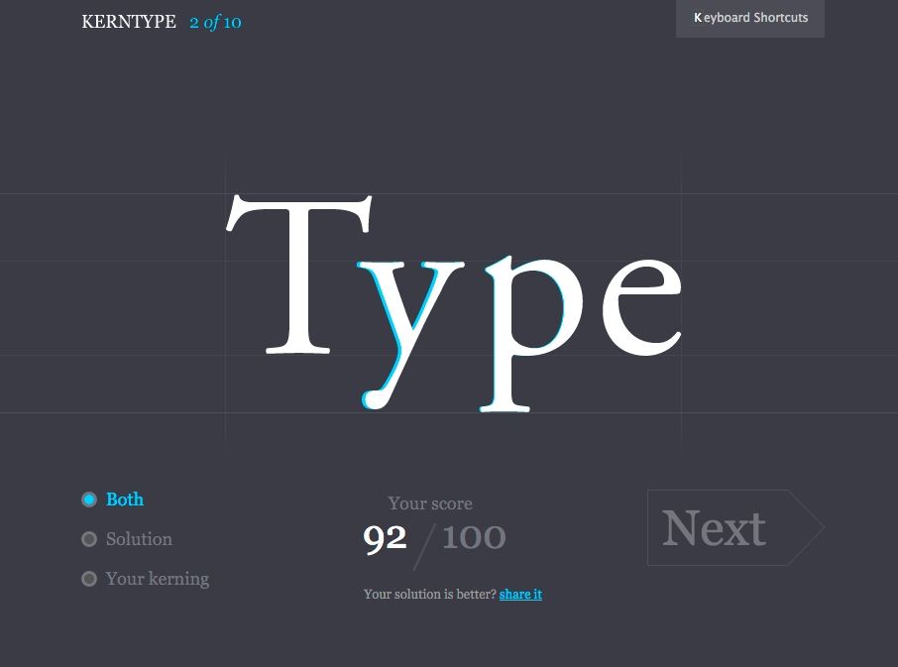Click the "Your score" heading
Screen dimensions: 898x667
(x=430, y=503)
